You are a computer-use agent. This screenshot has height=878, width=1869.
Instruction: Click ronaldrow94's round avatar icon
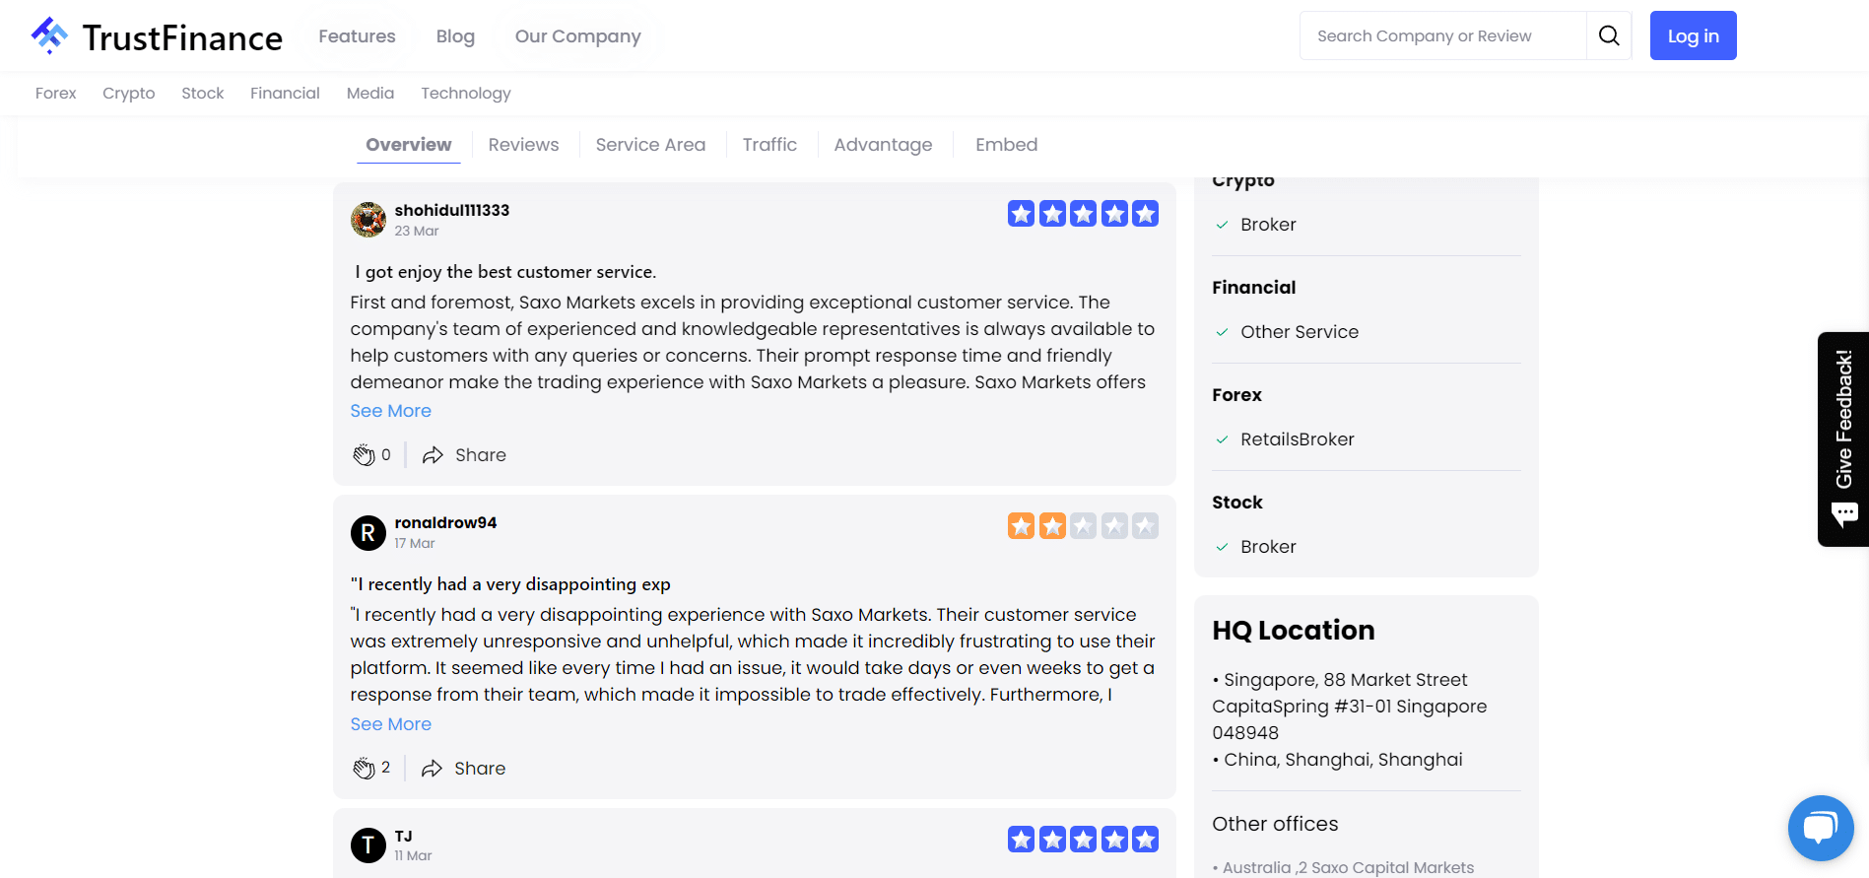(x=368, y=533)
